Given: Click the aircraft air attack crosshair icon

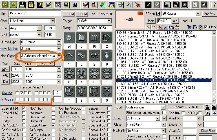Looking at the screenshot, I should (94, 73).
